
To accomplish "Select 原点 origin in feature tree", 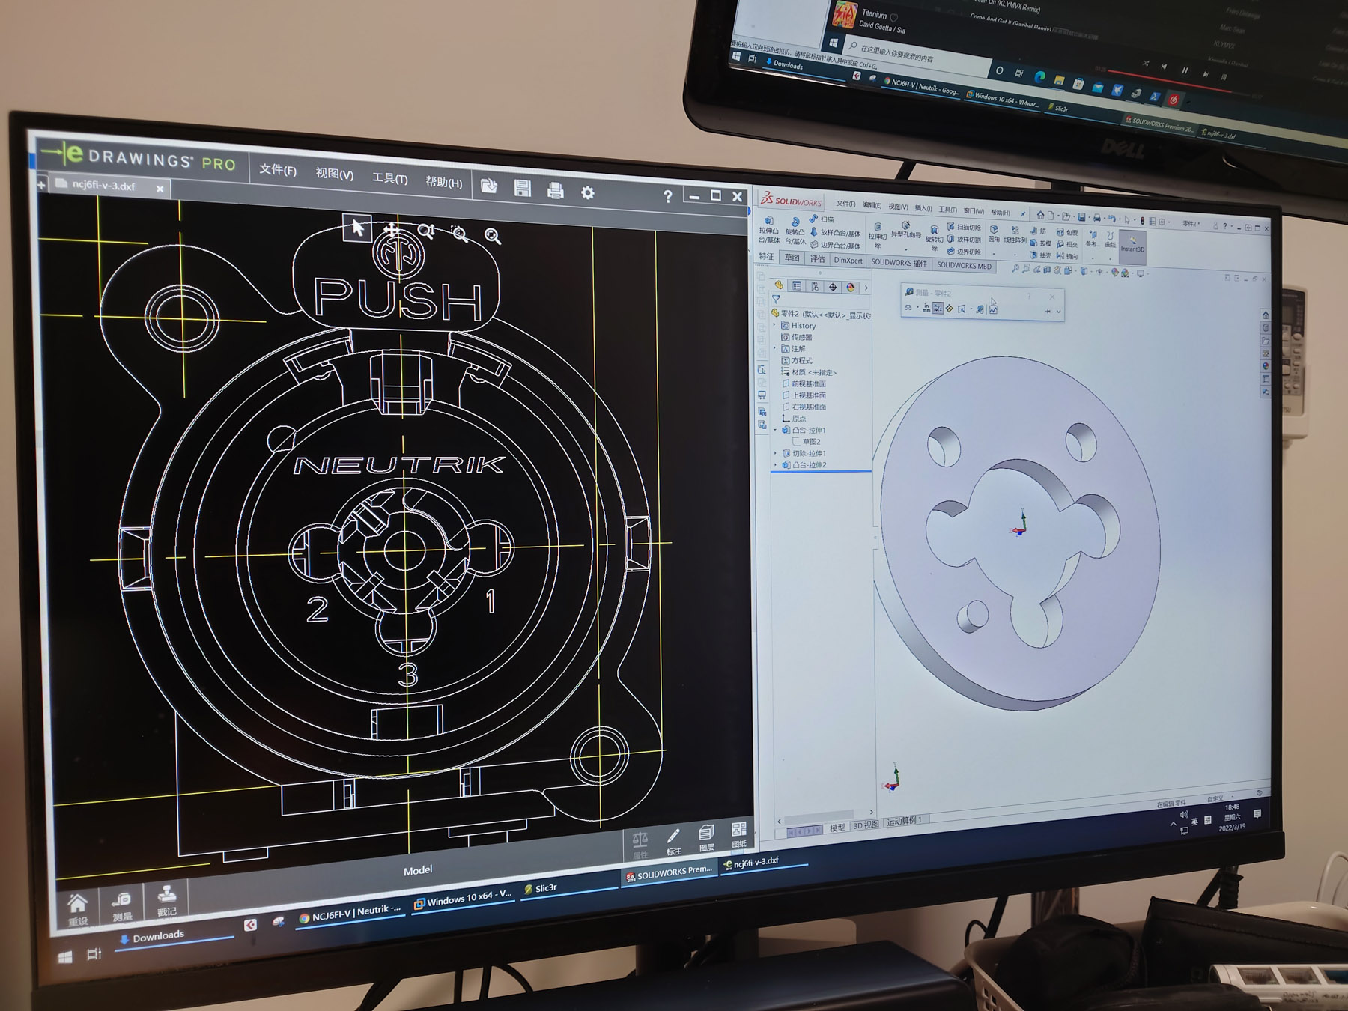I will pyautogui.click(x=794, y=419).
